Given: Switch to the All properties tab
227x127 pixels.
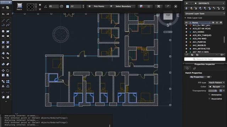Looking at the screenshot, I should coord(208,77).
